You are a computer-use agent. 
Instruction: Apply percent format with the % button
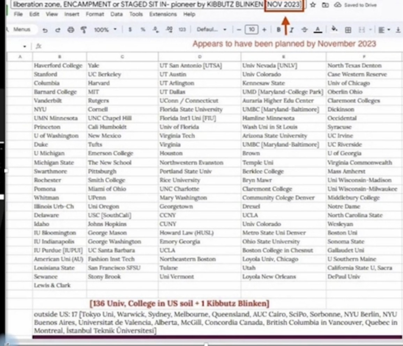coord(143,30)
